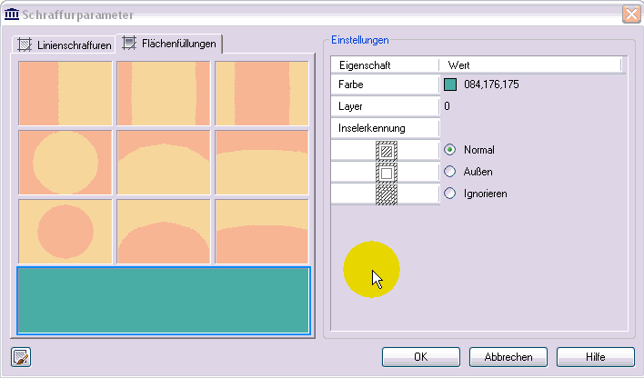Select the Ignorieren radio button

pos(450,194)
